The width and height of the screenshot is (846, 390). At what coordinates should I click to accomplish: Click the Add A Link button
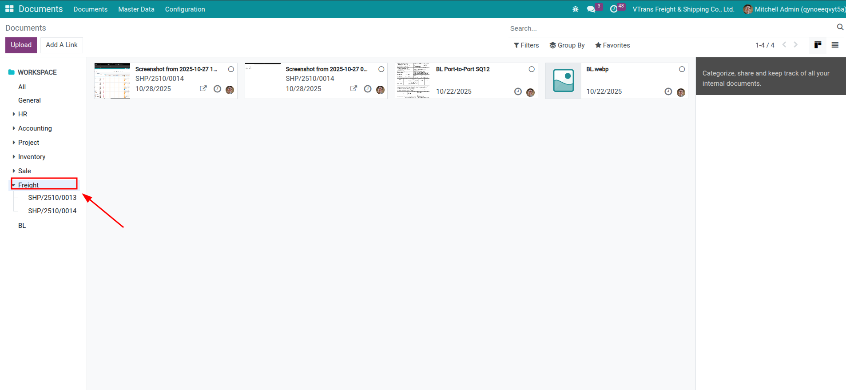click(62, 45)
